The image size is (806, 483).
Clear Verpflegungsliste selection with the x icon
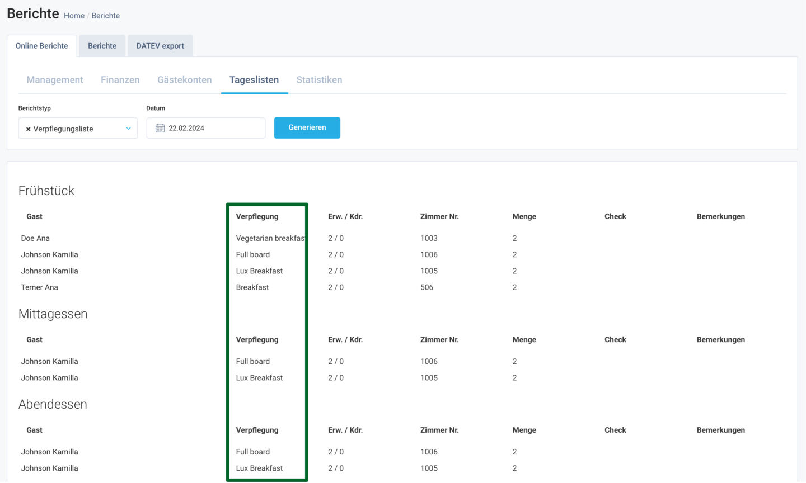point(28,129)
